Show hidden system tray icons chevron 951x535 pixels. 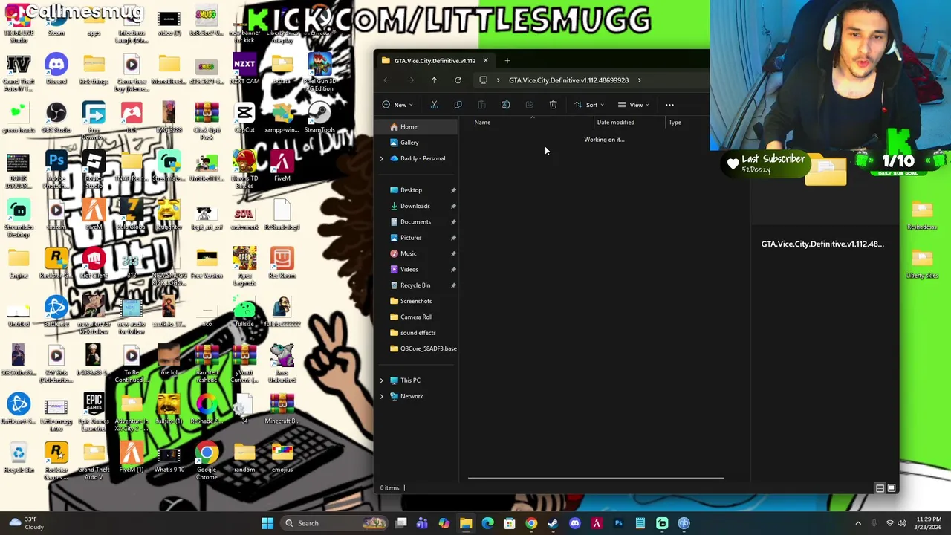coord(858,523)
